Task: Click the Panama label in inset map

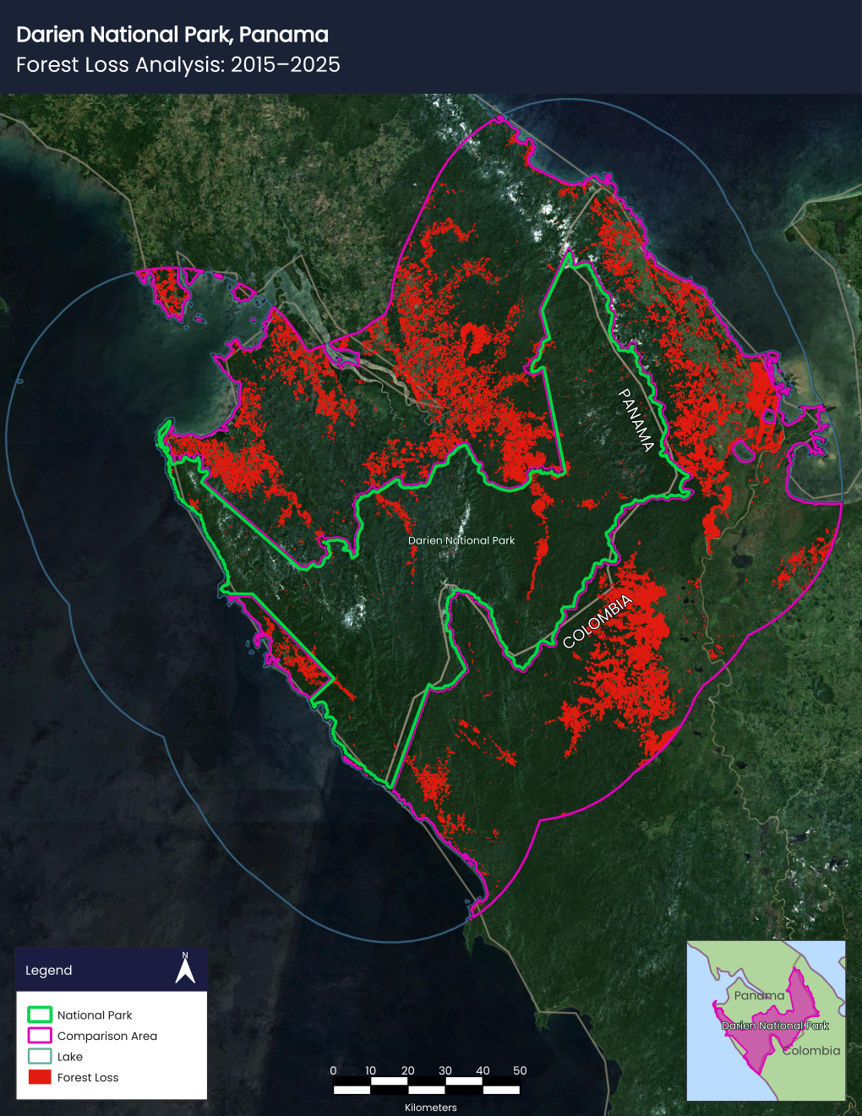Action: tap(759, 995)
